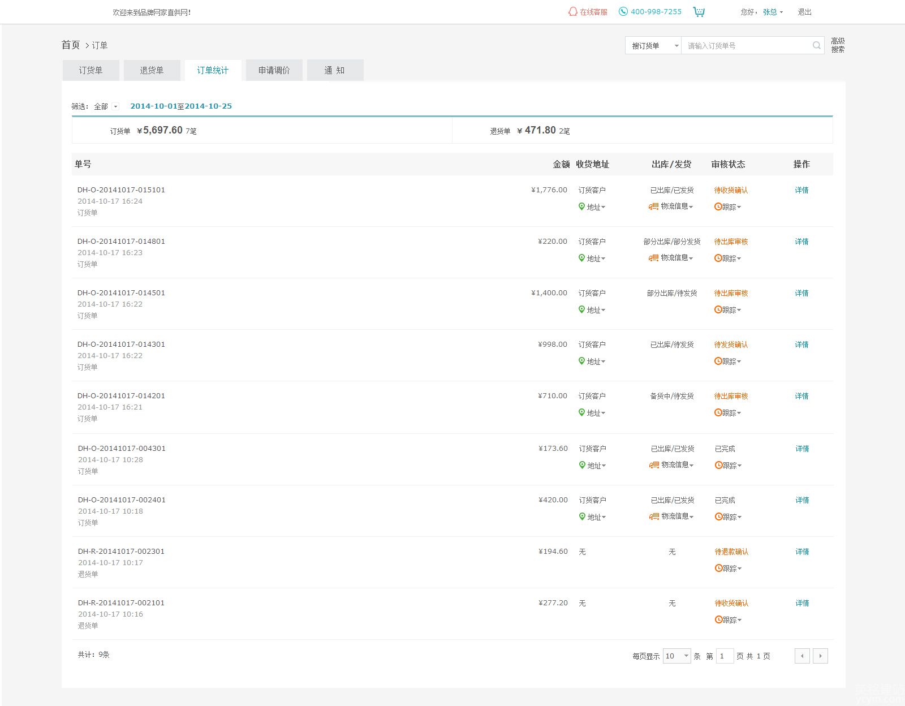Viewport: 905px width, 706px height.
Task: Click the order number search input field
Action: [x=747, y=46]
